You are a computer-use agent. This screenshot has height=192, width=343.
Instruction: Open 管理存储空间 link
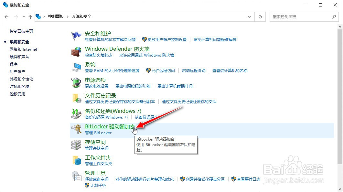click(96, 148)
